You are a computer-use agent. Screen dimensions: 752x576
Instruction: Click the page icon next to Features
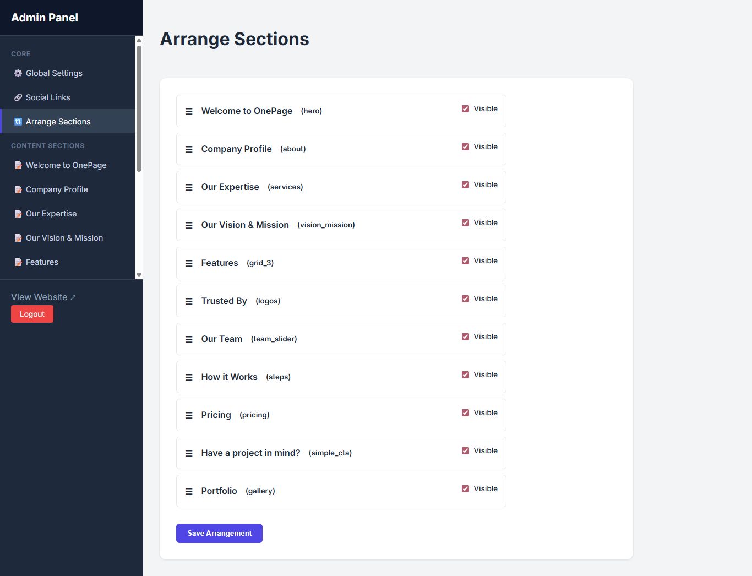click(x=18, y=262)
